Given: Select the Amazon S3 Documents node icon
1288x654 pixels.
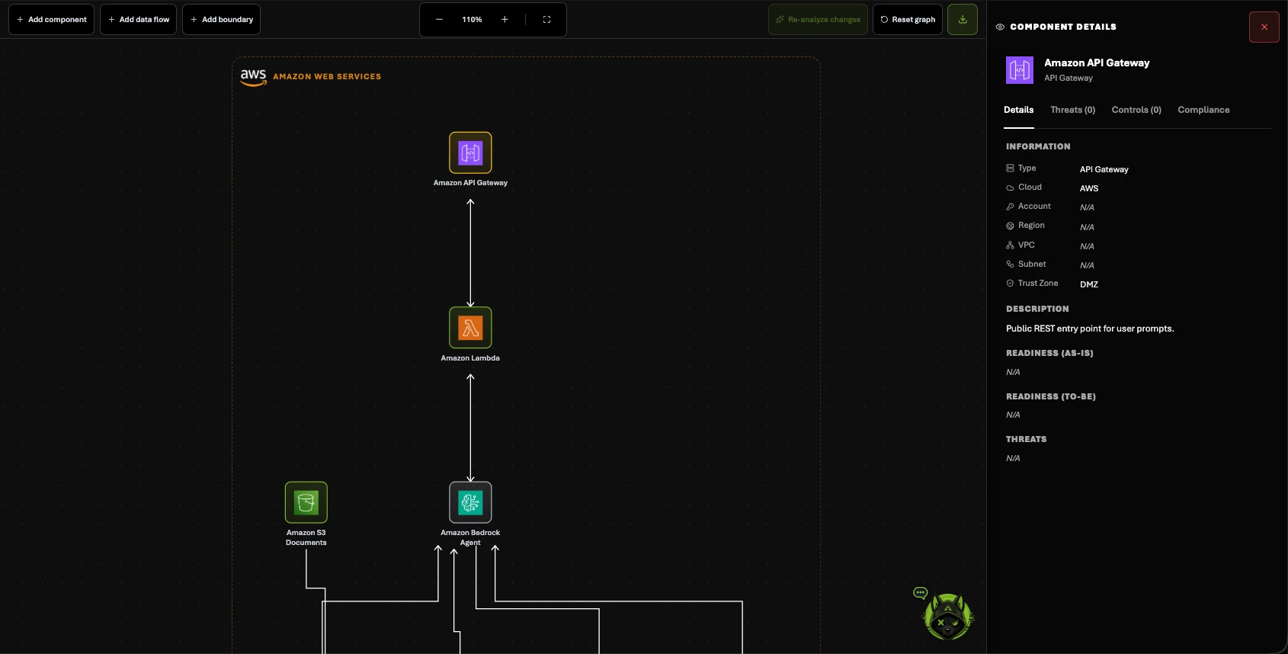Looking at the screenshot, I should pos(306,502).
